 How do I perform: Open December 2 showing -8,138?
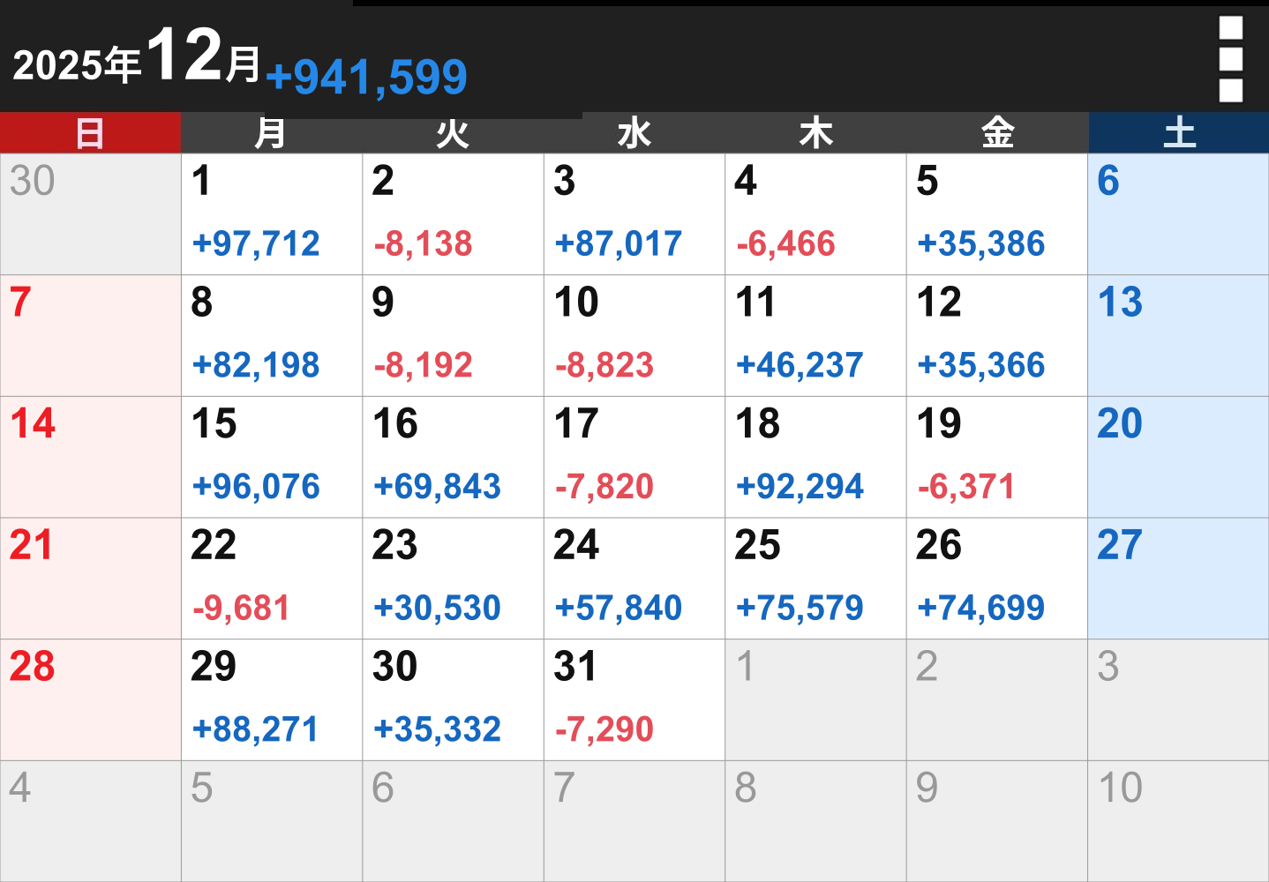coord(454,214)
